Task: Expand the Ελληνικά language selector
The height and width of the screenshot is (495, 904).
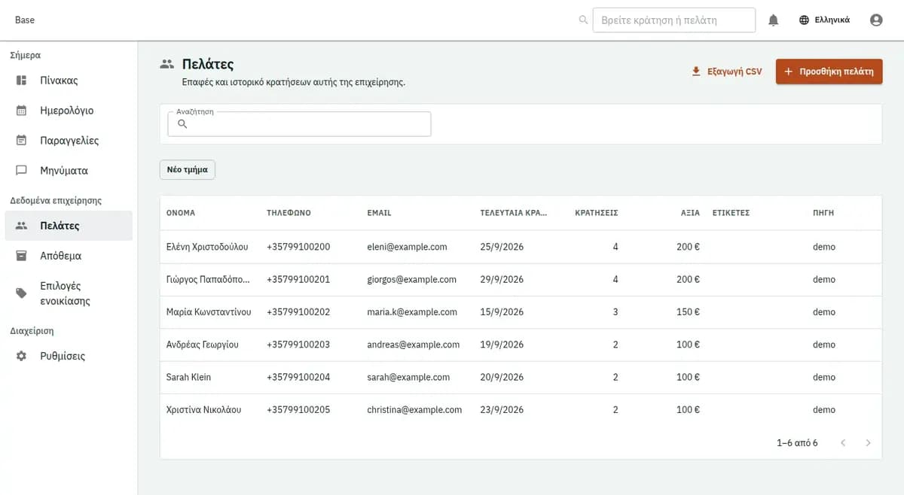Action: pos(824,20)
